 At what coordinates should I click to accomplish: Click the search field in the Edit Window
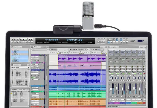(x=39, y=49)
